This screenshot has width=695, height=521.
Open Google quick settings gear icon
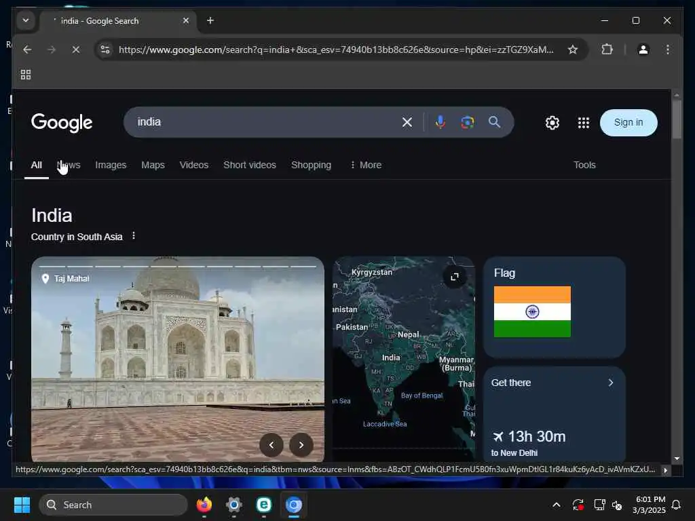pos(552,123)
